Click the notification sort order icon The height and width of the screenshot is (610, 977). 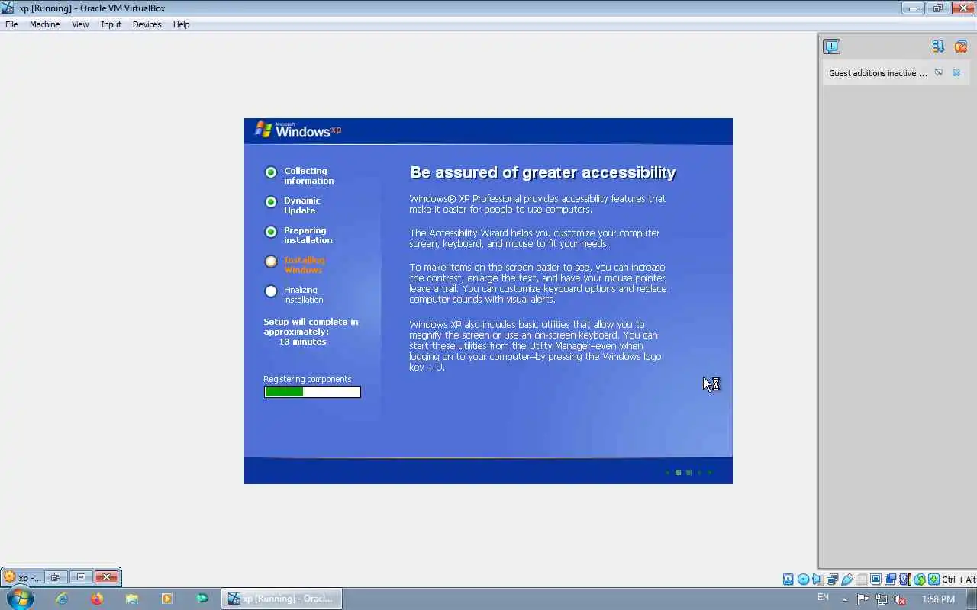coord(938,47)
